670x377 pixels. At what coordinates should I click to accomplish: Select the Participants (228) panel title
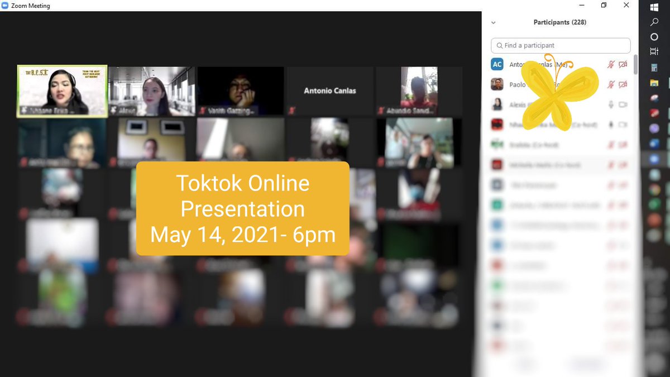point(560,22)
